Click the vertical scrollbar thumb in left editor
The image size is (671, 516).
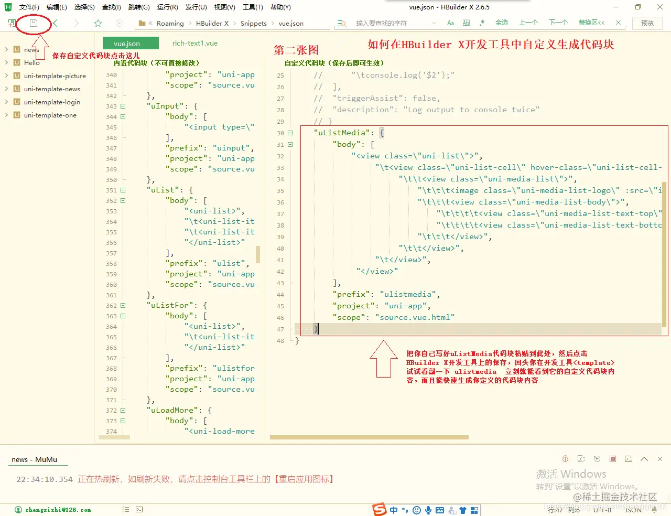tap(258, 254)
